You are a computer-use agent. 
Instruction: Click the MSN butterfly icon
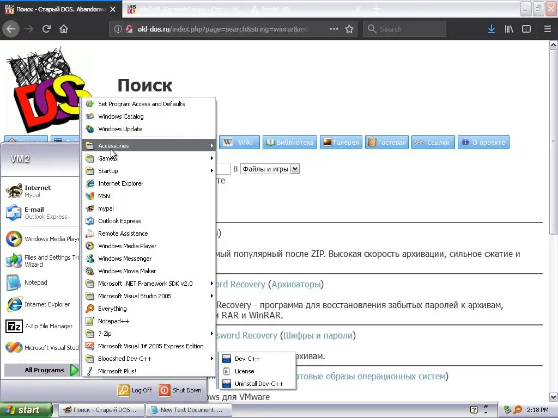90,196
